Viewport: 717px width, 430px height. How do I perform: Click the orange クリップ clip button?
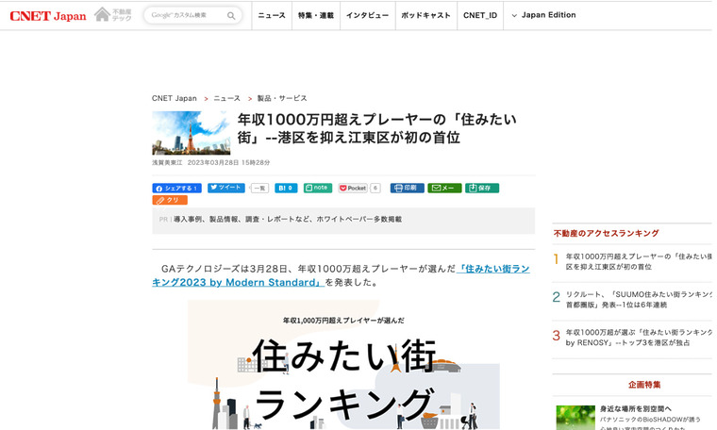click(170, 200)
